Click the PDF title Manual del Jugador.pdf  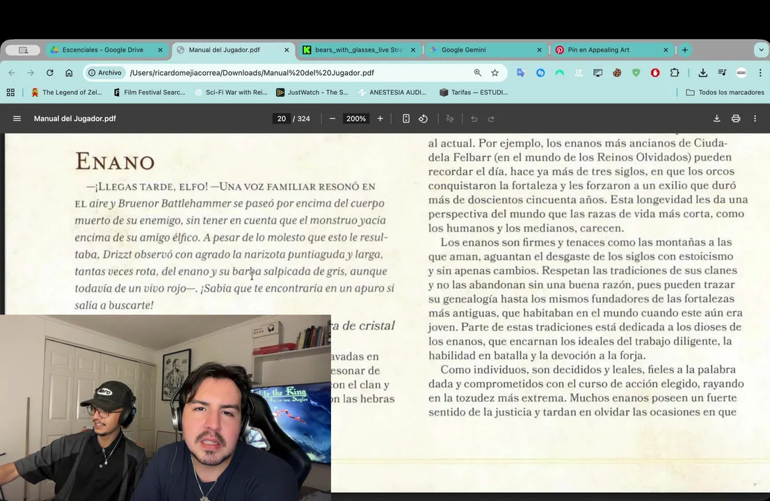[x=74, y=118]
